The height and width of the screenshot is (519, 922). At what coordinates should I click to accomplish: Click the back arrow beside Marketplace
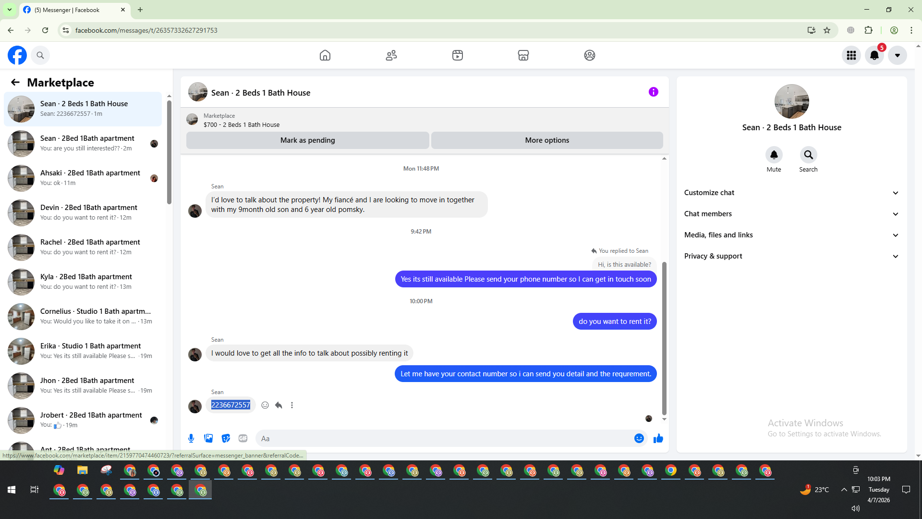(15, 83)
